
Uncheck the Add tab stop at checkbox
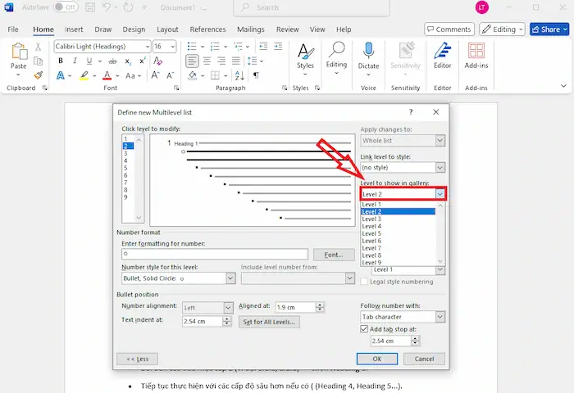point(366,328)
